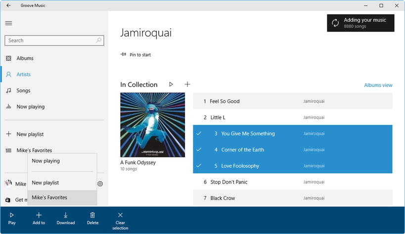Select track Little L
This screenshot has width=405, height=234.
[x=293, y=117]
